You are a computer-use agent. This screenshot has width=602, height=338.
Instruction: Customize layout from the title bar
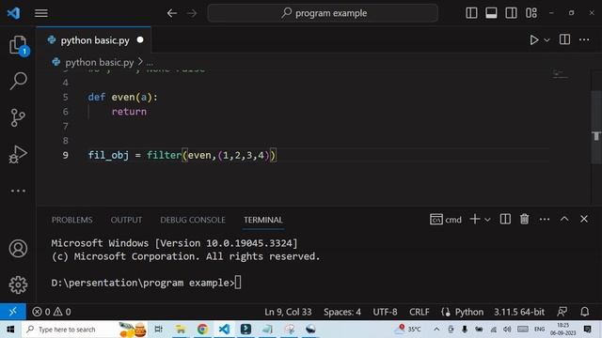(531, 13)
